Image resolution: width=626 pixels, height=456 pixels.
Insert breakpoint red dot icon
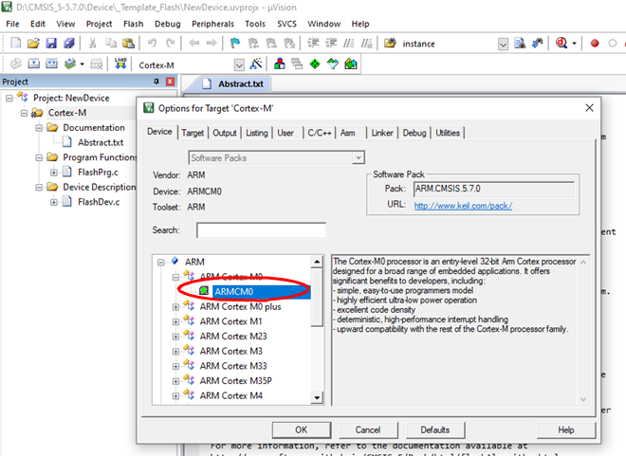coord(595,43)
